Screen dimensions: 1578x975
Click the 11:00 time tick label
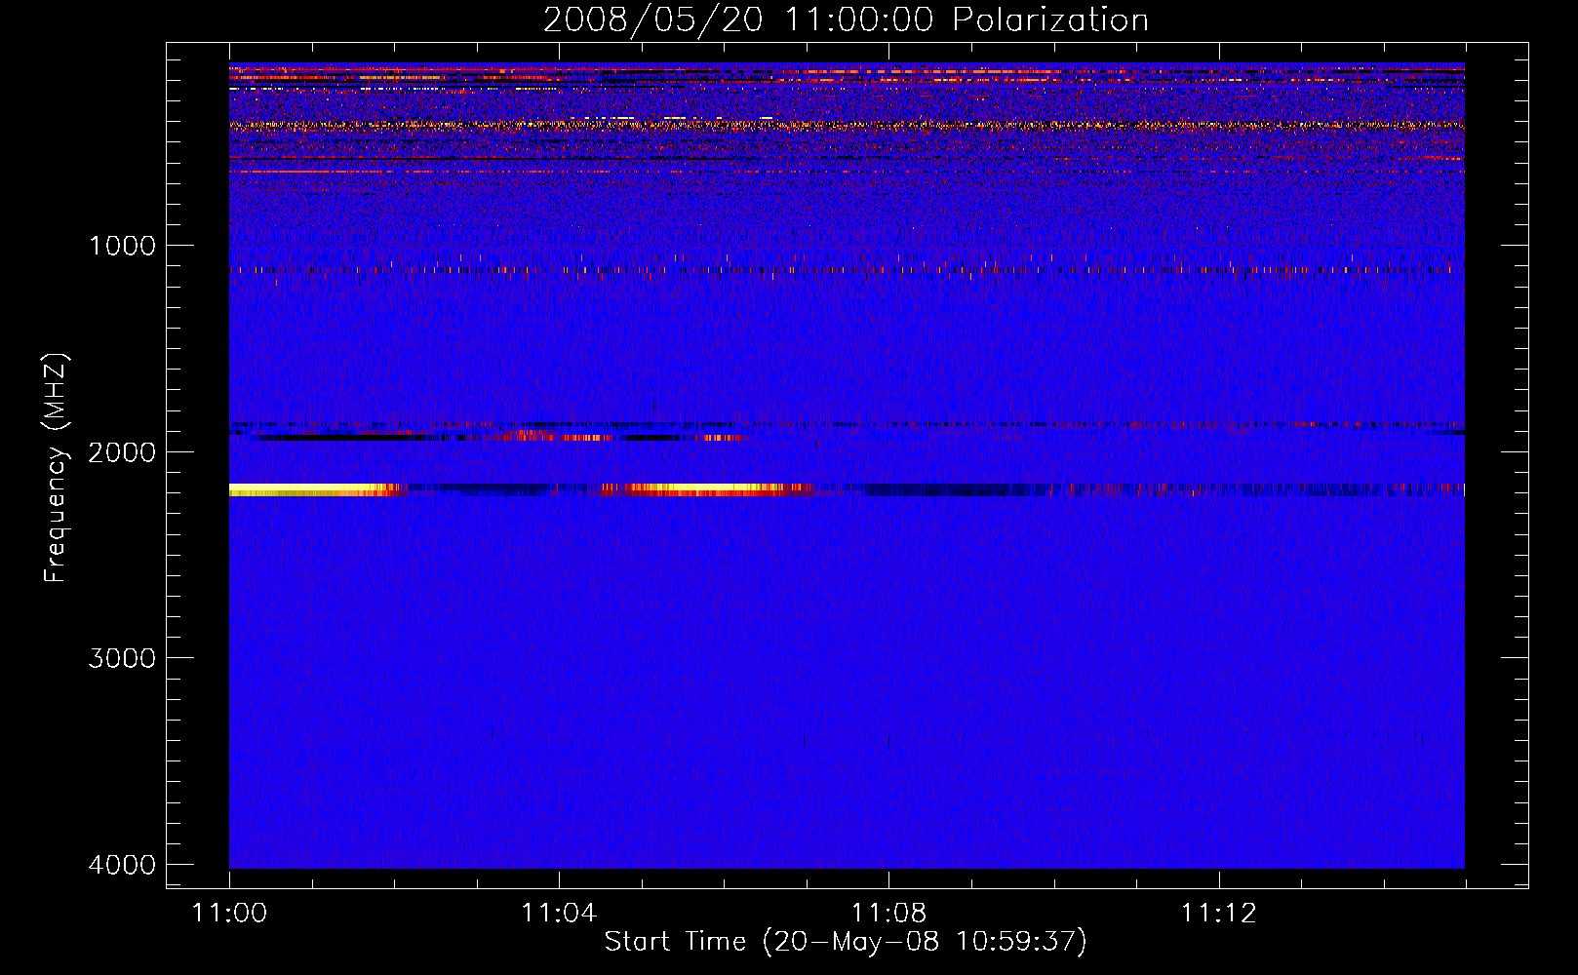pyautogui.click(x=230, y=914)
